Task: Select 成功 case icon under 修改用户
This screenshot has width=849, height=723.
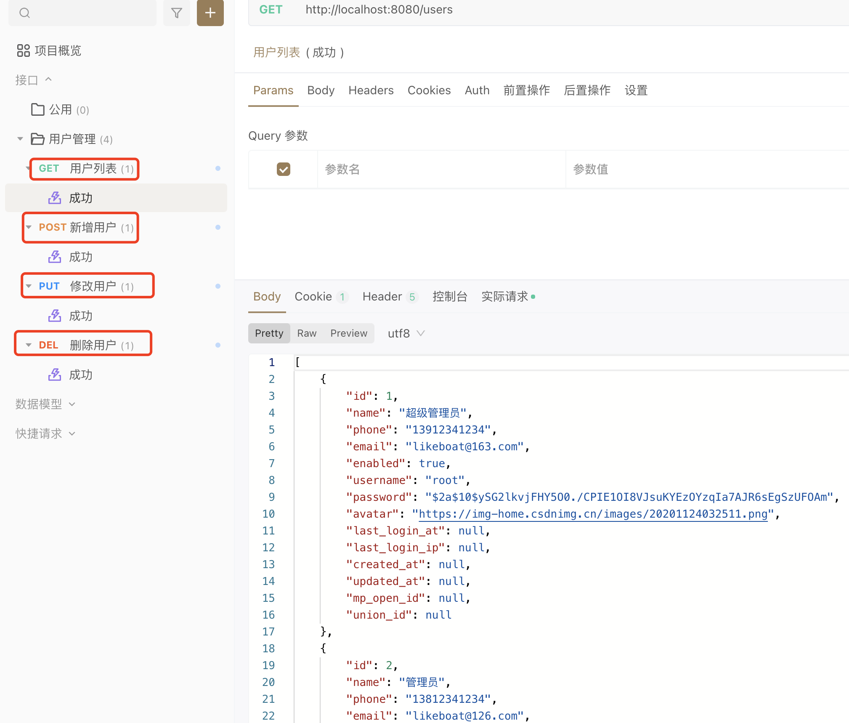Action: (x=55, y=316)
